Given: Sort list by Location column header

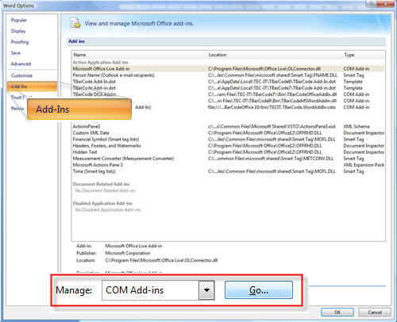Looking at the screenshot, I should coord(218,55).
